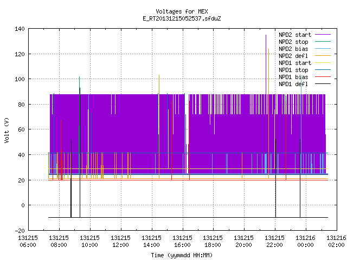Image resolution: width=347 pixels, height=260 pixels.
Task: Click the black spike at 22:00
Action: [275, 178]
